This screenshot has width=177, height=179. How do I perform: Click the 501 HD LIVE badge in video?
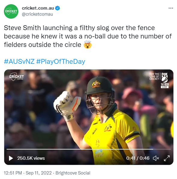coord(165,86)
